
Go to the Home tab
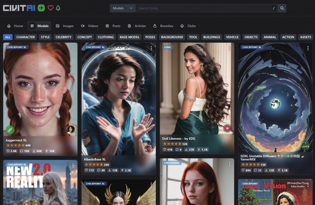point(15,26)
